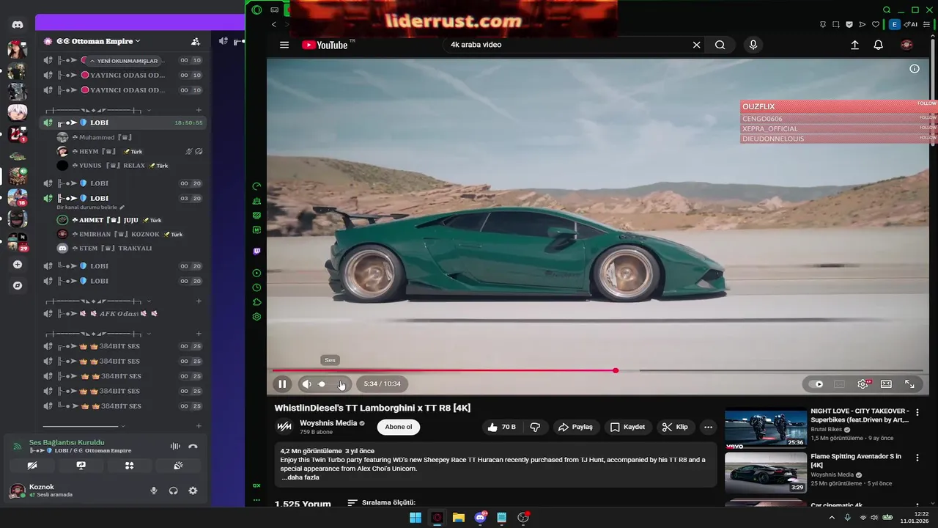Mute Discord microphone

point(154,491)
